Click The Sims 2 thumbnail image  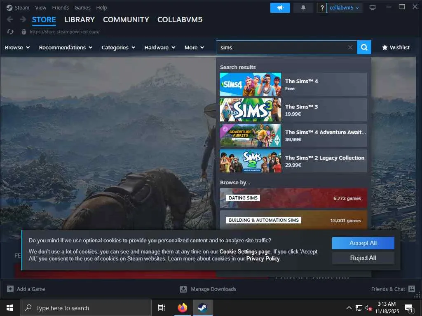[x=251, y=161]
